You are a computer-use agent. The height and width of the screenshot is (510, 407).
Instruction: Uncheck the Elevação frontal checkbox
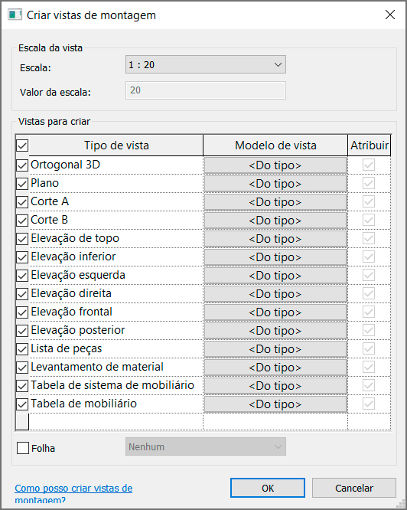click(x=22, y=312)
